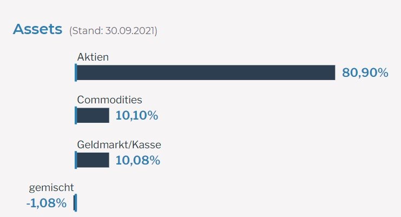Click the right end of the Aktien bar
The image size is (401, 217).
pyautogui.click(x=333, y=73)
